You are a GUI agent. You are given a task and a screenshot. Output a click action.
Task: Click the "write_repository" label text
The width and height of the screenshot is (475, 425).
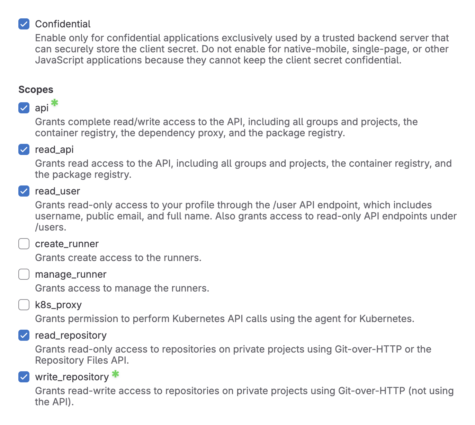click(72, 377)
